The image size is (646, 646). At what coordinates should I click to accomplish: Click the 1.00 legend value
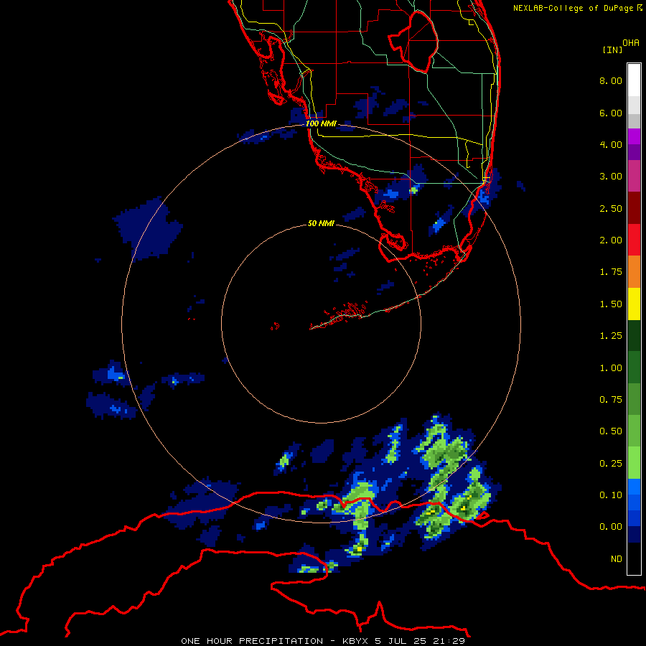click(x=611, y=368)
